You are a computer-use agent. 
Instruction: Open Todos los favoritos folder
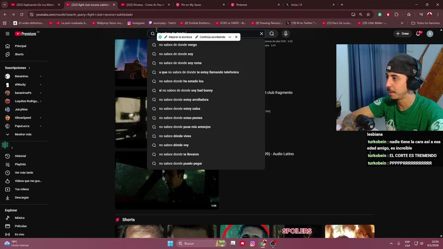(x=425, y=23)
